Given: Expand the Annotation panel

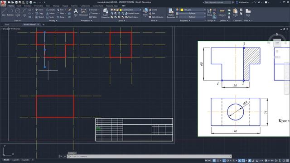Looking at the screenshot, I should [87, 21].
